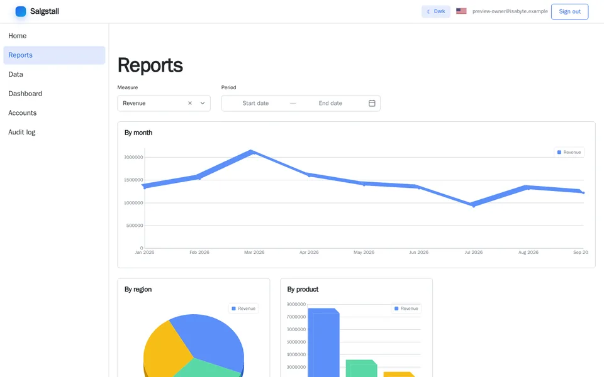Toggle Revenue legend in By month chart
Image resolution: width=604 pixels, height=377 pixels.
tap(569, 152)
